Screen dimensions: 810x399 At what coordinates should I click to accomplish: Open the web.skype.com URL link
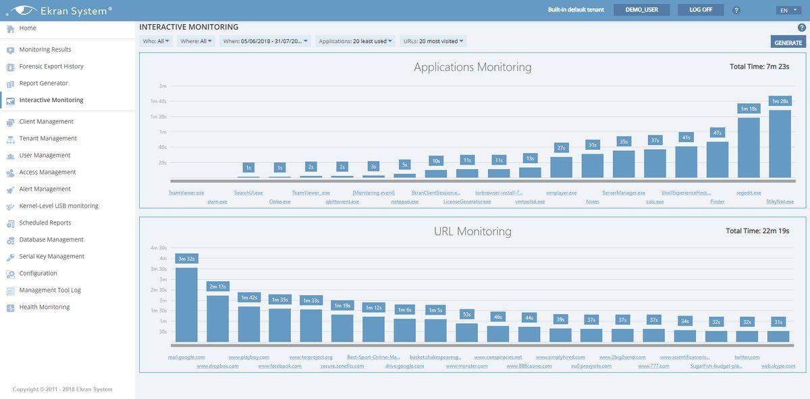tap(778, 366)
